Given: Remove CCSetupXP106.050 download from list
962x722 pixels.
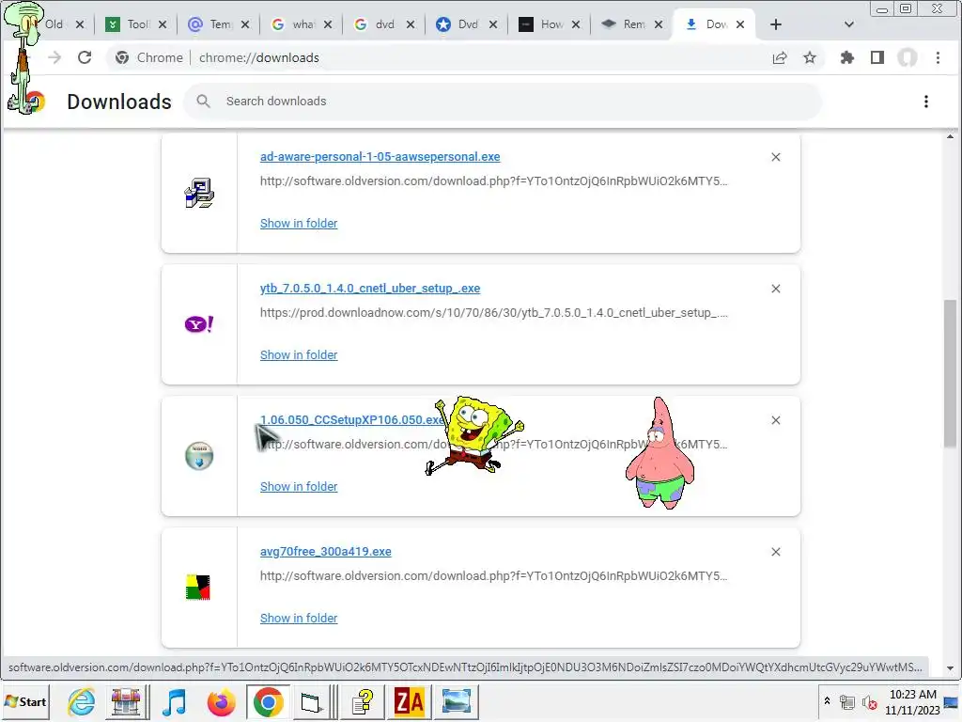Looking at the screenshot, I should (775, 420).
